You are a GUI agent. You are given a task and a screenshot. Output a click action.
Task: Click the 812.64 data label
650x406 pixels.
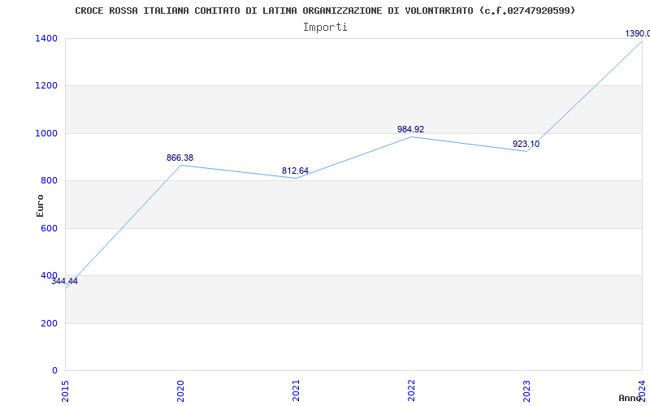click(x=295, y=171)
